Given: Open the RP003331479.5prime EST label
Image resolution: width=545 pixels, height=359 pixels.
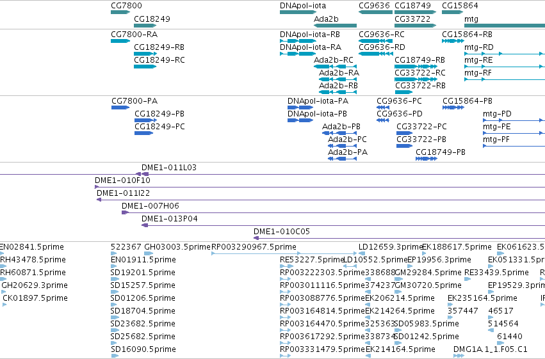Looking at the screenshot, I should [322, 349].
